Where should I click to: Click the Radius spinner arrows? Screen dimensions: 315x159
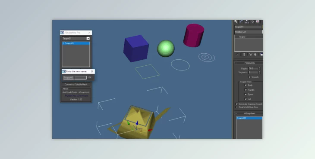point(260,68)
